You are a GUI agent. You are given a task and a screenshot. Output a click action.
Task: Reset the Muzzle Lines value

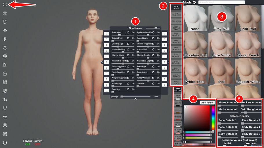[x=128, y=55]
